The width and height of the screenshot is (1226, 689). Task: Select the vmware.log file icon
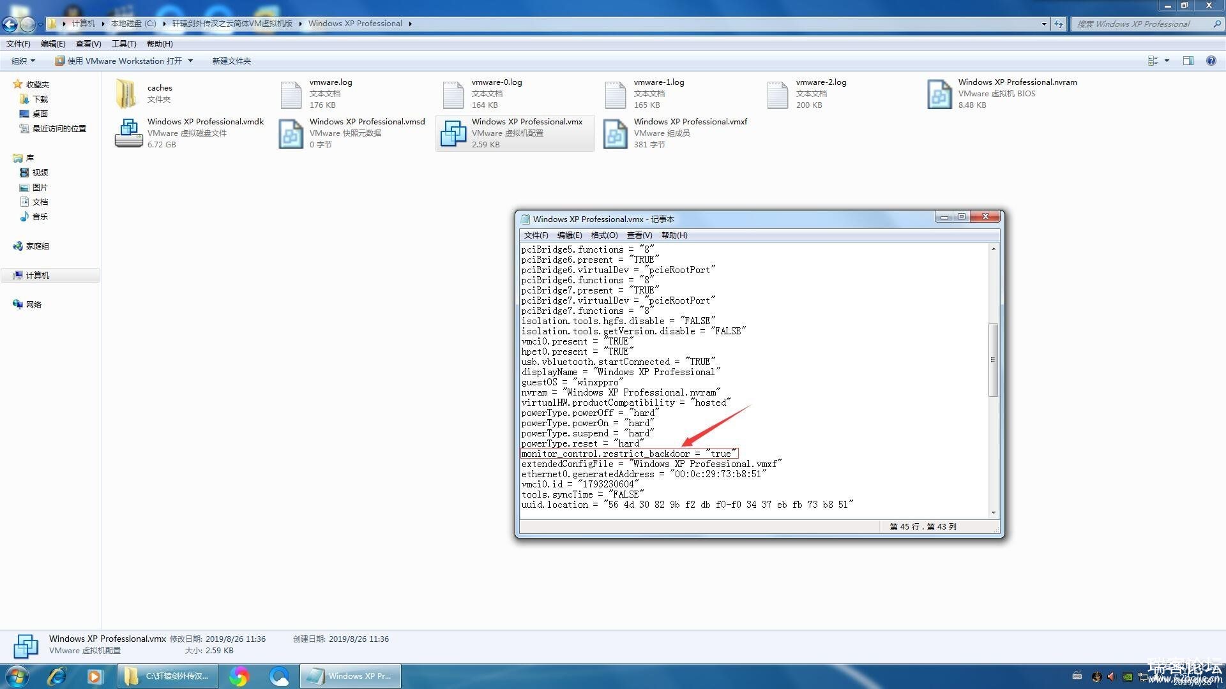[291, 94]
